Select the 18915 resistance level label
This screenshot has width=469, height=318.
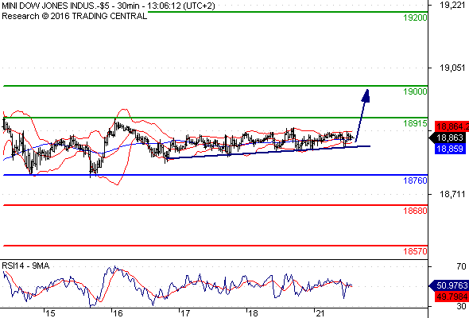[x=415, y=123]
